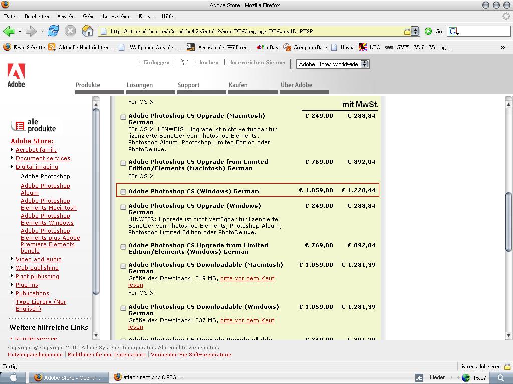Check Photoshop CS Upgrade (Macintosh) German for € 249,00
This screenshot has width=513, height=384.
[123, 117]
